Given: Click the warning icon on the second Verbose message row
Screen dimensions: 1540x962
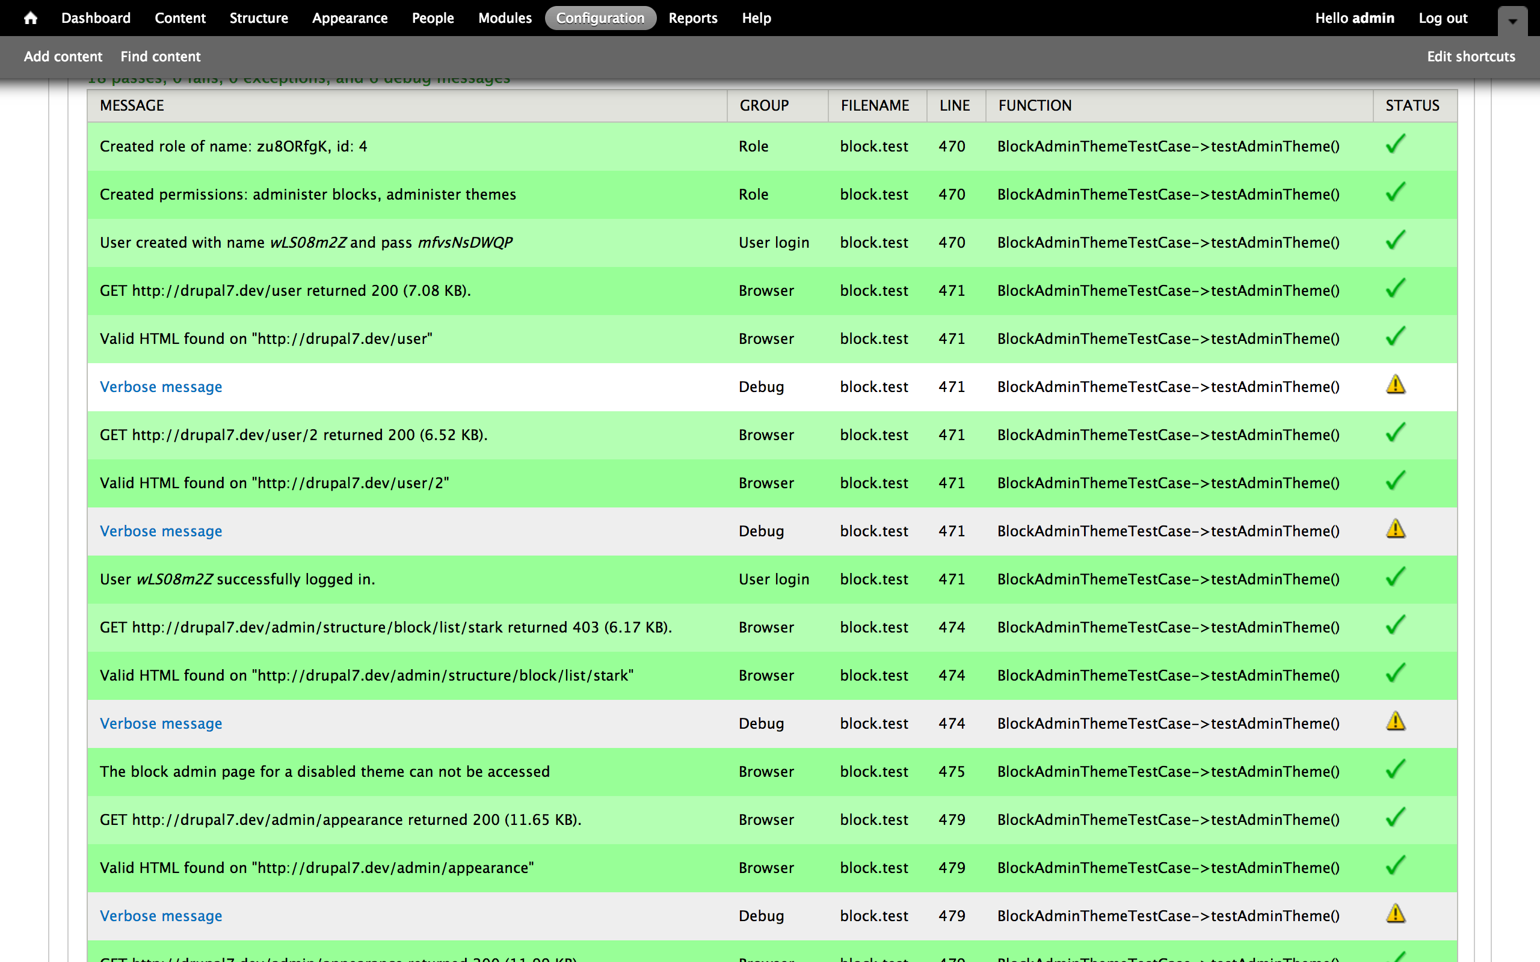Looking at the screenshot, I should (x=1395, y=529).
